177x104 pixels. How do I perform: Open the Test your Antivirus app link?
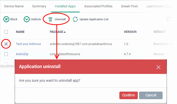pos(28,44)
